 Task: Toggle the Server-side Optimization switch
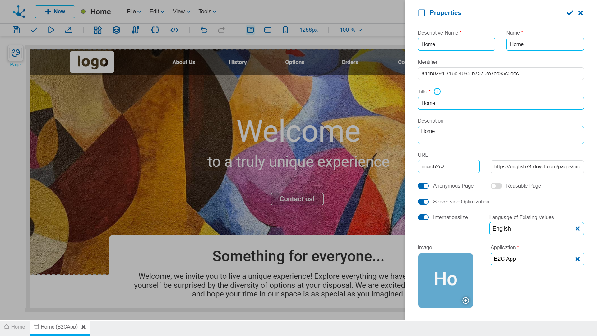(x=423, y=202)
